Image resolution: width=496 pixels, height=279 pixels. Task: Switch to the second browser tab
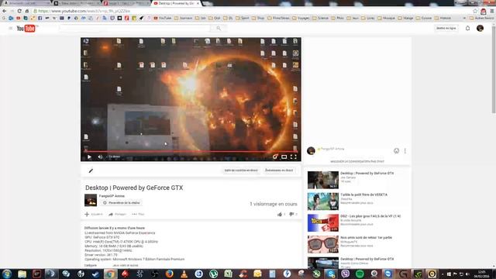[x=77, y=3]
